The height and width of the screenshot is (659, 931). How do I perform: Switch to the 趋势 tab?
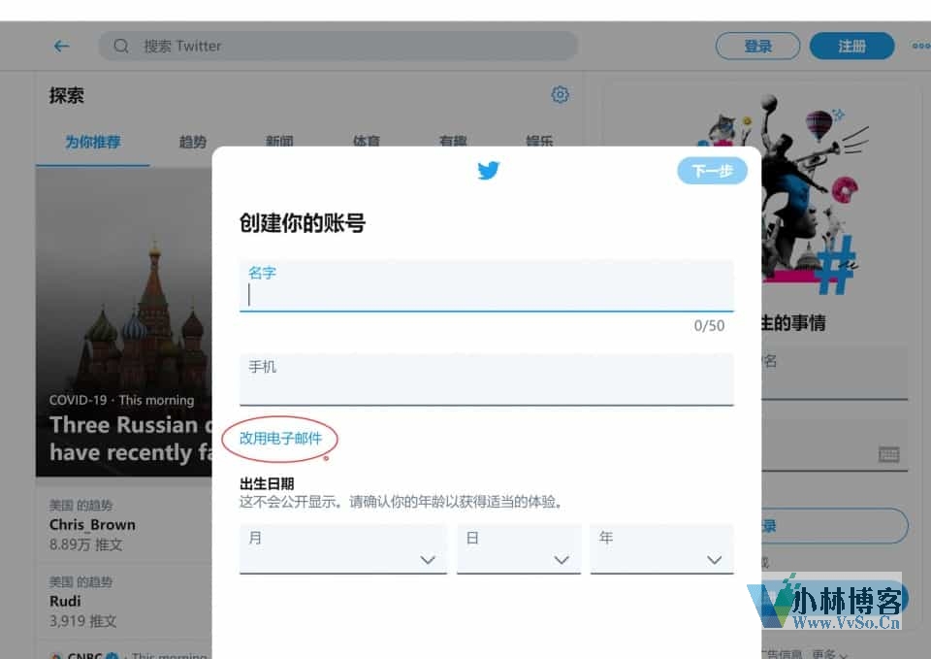[193, 142]
